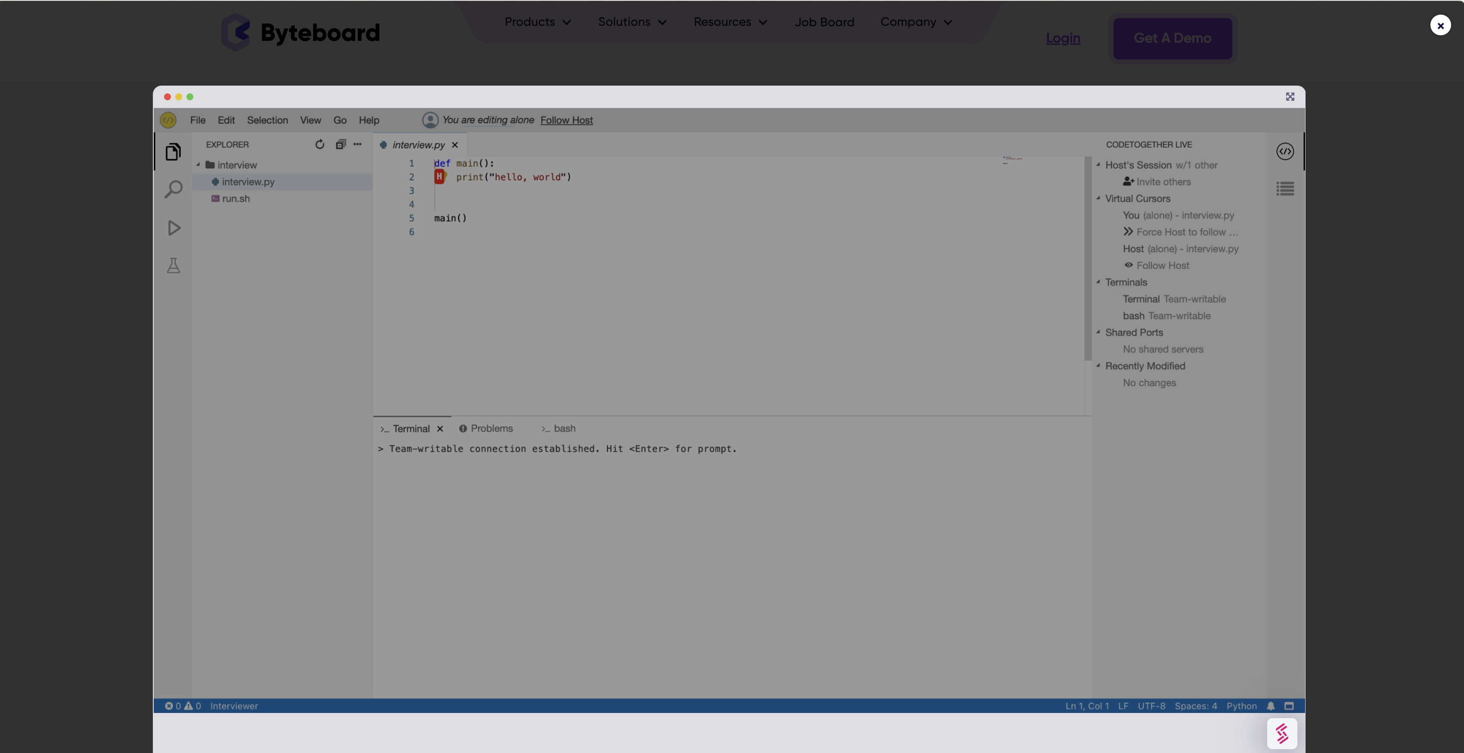
Task: Click the CodeTogether logo in menu bar
Action: point(168,120)
